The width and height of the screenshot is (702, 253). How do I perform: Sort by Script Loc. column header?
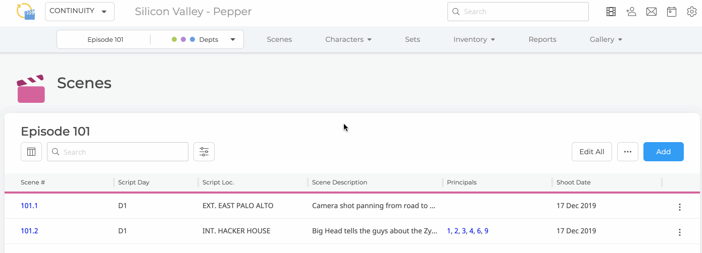coord(218,182)
